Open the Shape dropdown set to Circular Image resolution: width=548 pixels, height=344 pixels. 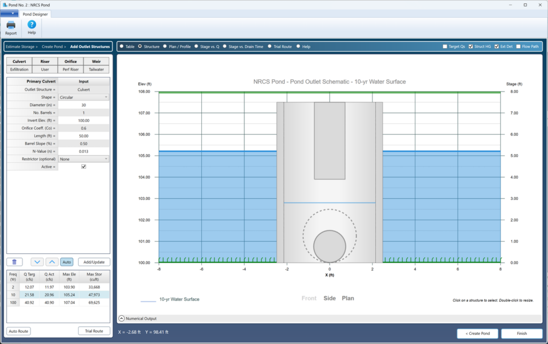point(83,98)
